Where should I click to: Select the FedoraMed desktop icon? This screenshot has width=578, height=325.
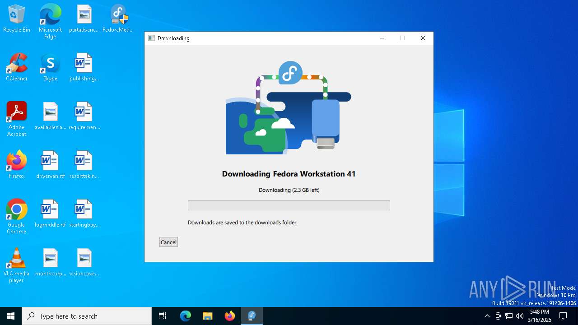(x=118, y=19)
